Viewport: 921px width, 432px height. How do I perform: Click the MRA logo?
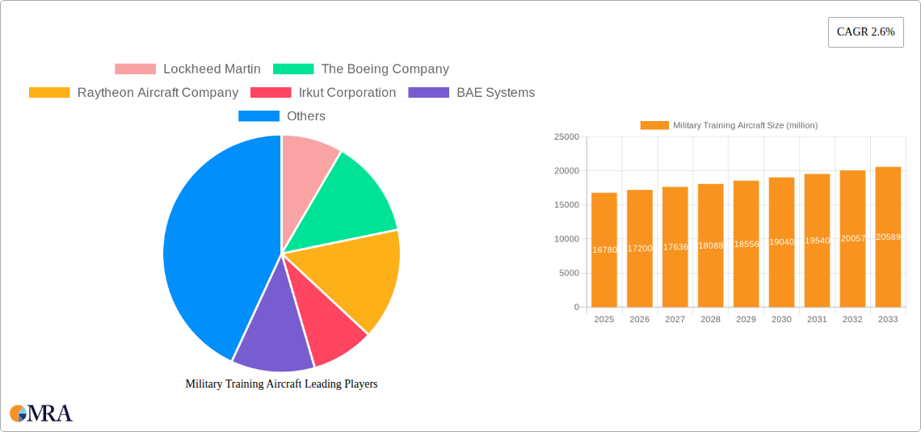(42, 413)
